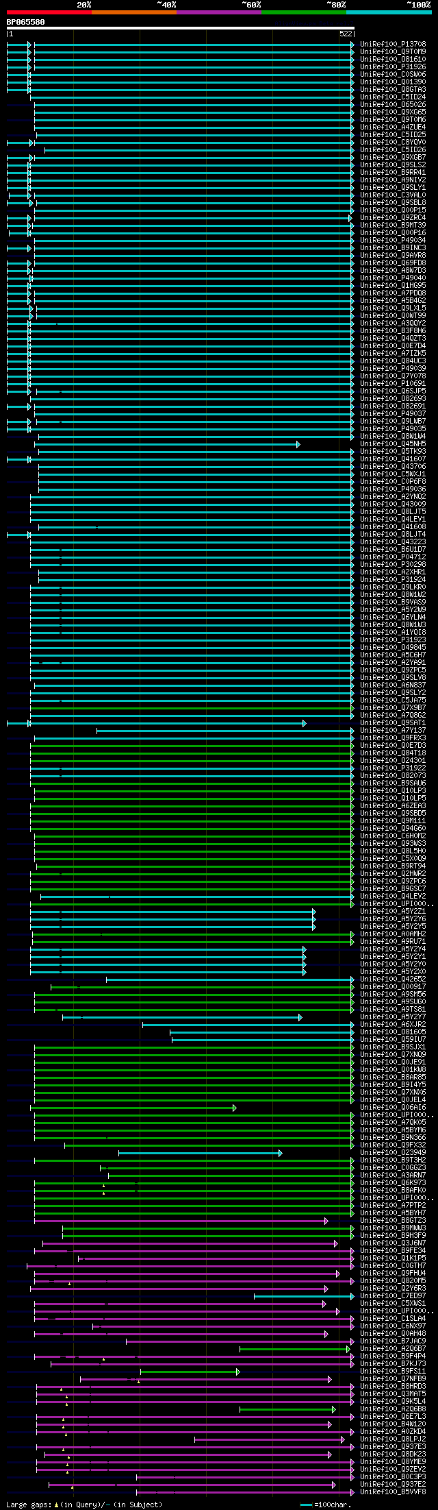Select hit UniRef100_C5ID24
The height and width of the screenshot is (1510, 438).
pyautogui.click(x=393, y=97)
